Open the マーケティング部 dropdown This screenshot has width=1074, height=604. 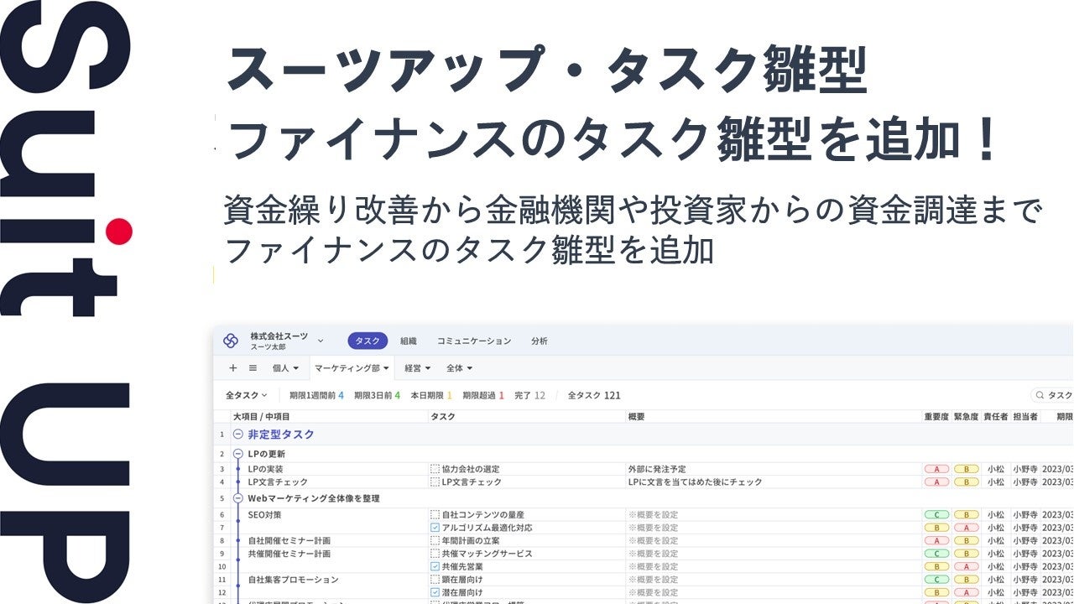[352, 368]
